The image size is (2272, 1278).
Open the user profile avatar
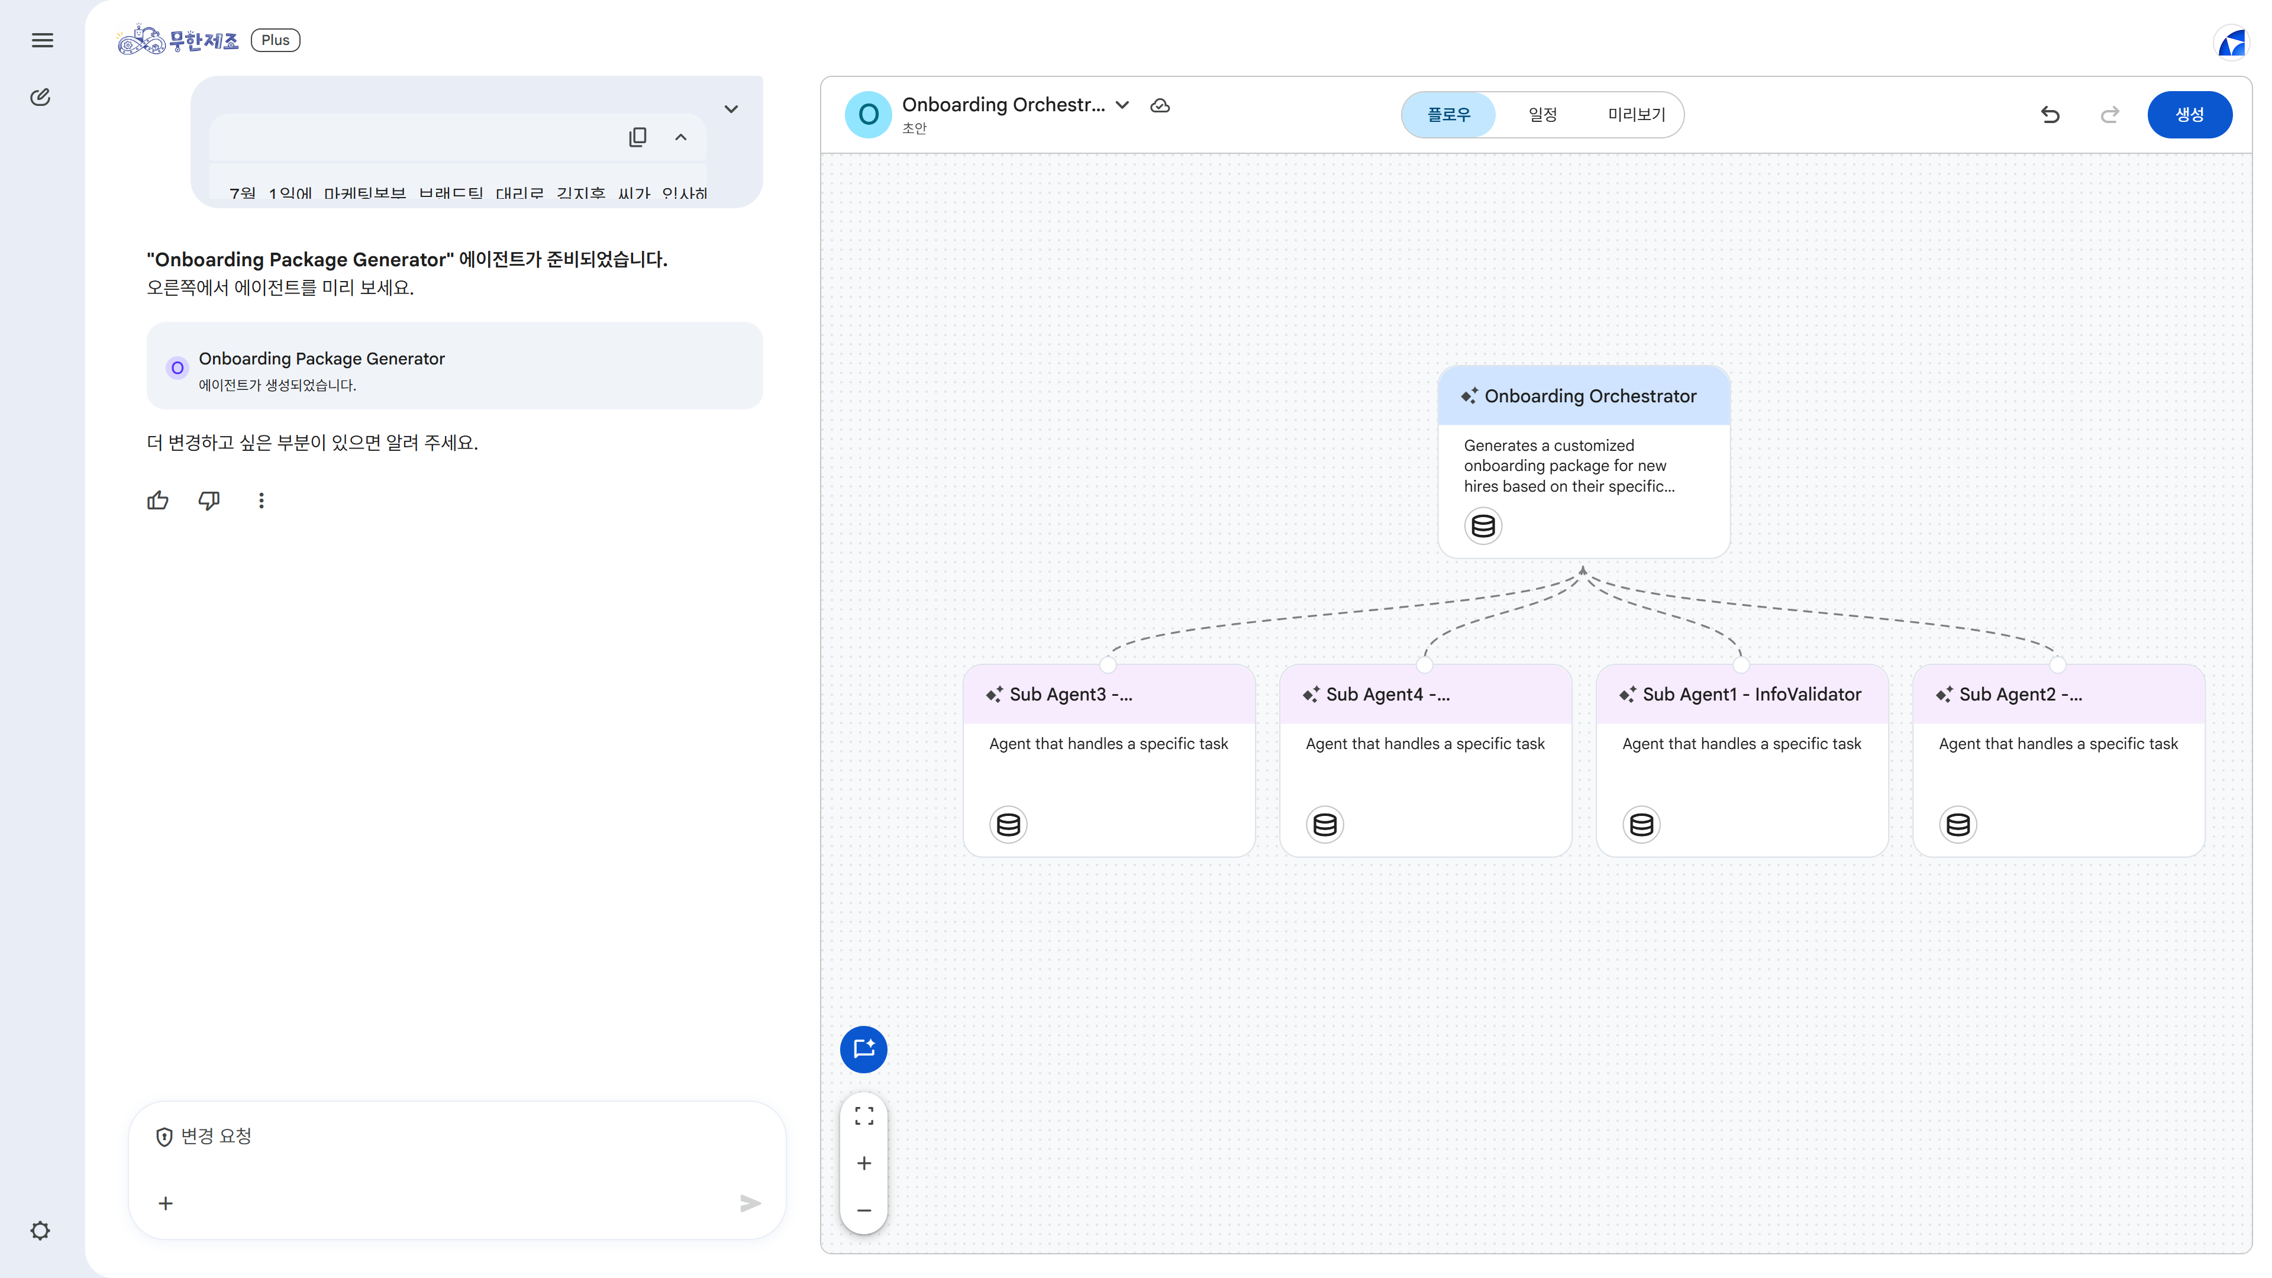(x=2232, y=41)
